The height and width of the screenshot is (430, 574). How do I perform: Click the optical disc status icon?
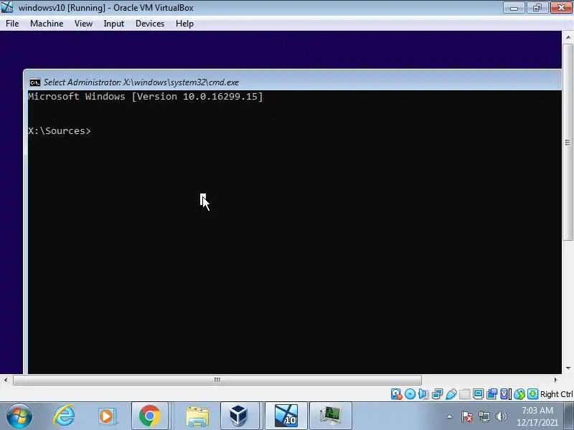410,393
